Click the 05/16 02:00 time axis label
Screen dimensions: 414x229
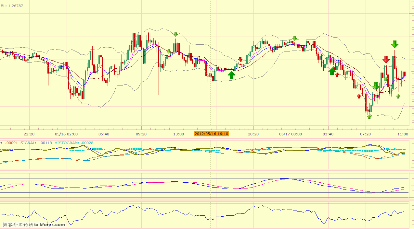click(x=66, y=134)
